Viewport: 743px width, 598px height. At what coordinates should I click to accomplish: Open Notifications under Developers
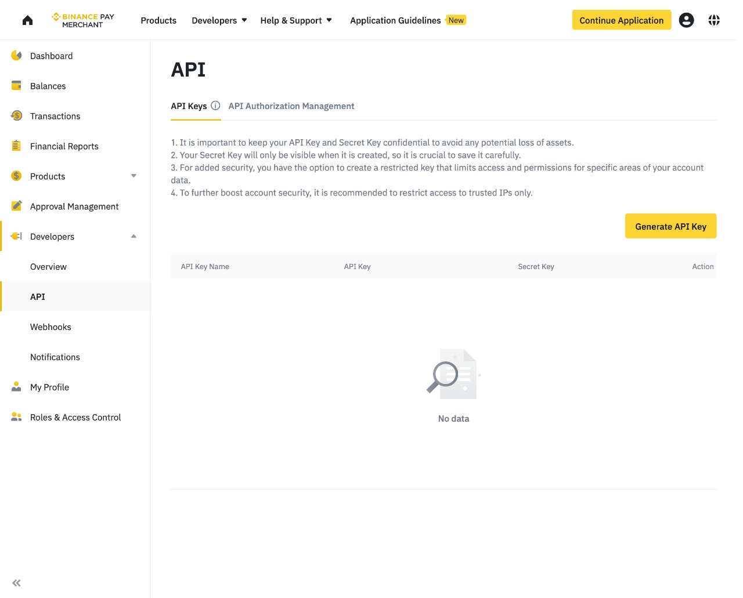pos(55,357)
